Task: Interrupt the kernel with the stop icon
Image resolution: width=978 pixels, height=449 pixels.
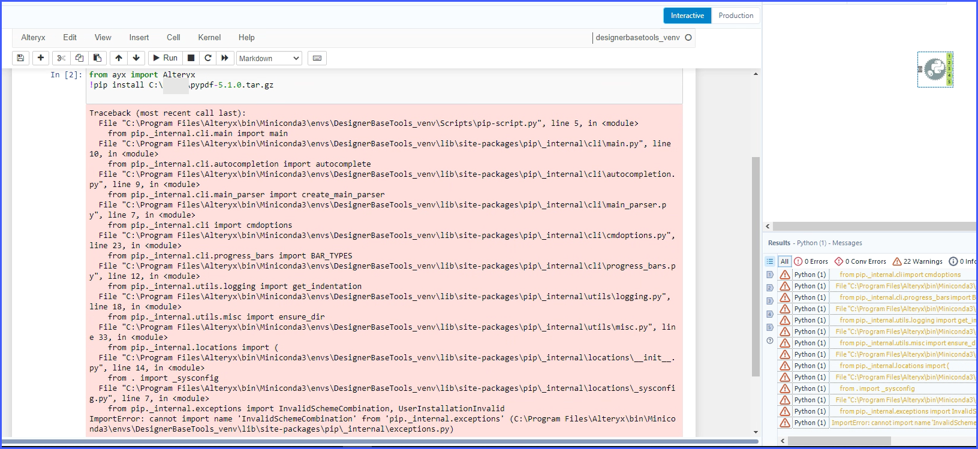Action: coord(191,58)
